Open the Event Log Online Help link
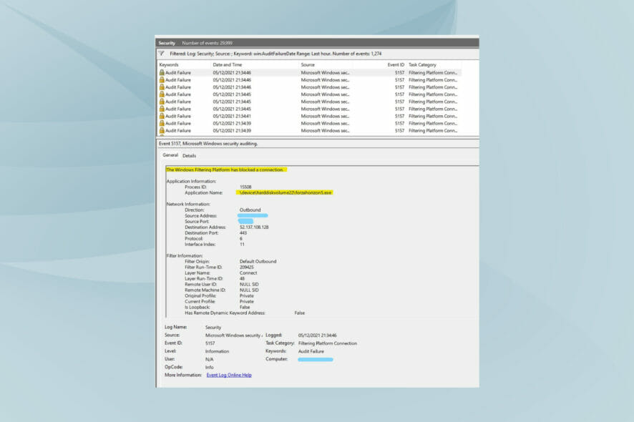Screen dimensions: 634x422 point(229,375)
